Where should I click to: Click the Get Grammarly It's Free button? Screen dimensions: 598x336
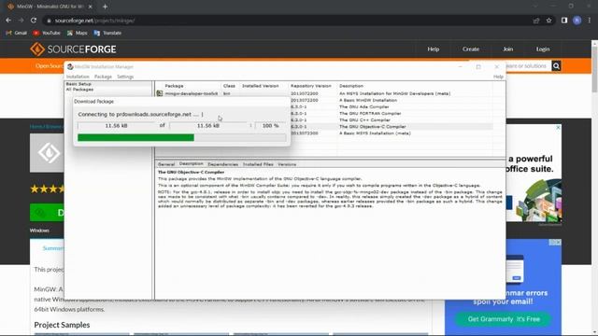[504, 319]
